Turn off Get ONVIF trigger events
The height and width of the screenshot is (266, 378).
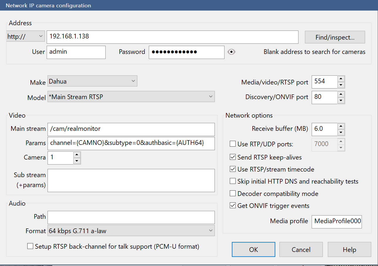[x=233, y=206]
